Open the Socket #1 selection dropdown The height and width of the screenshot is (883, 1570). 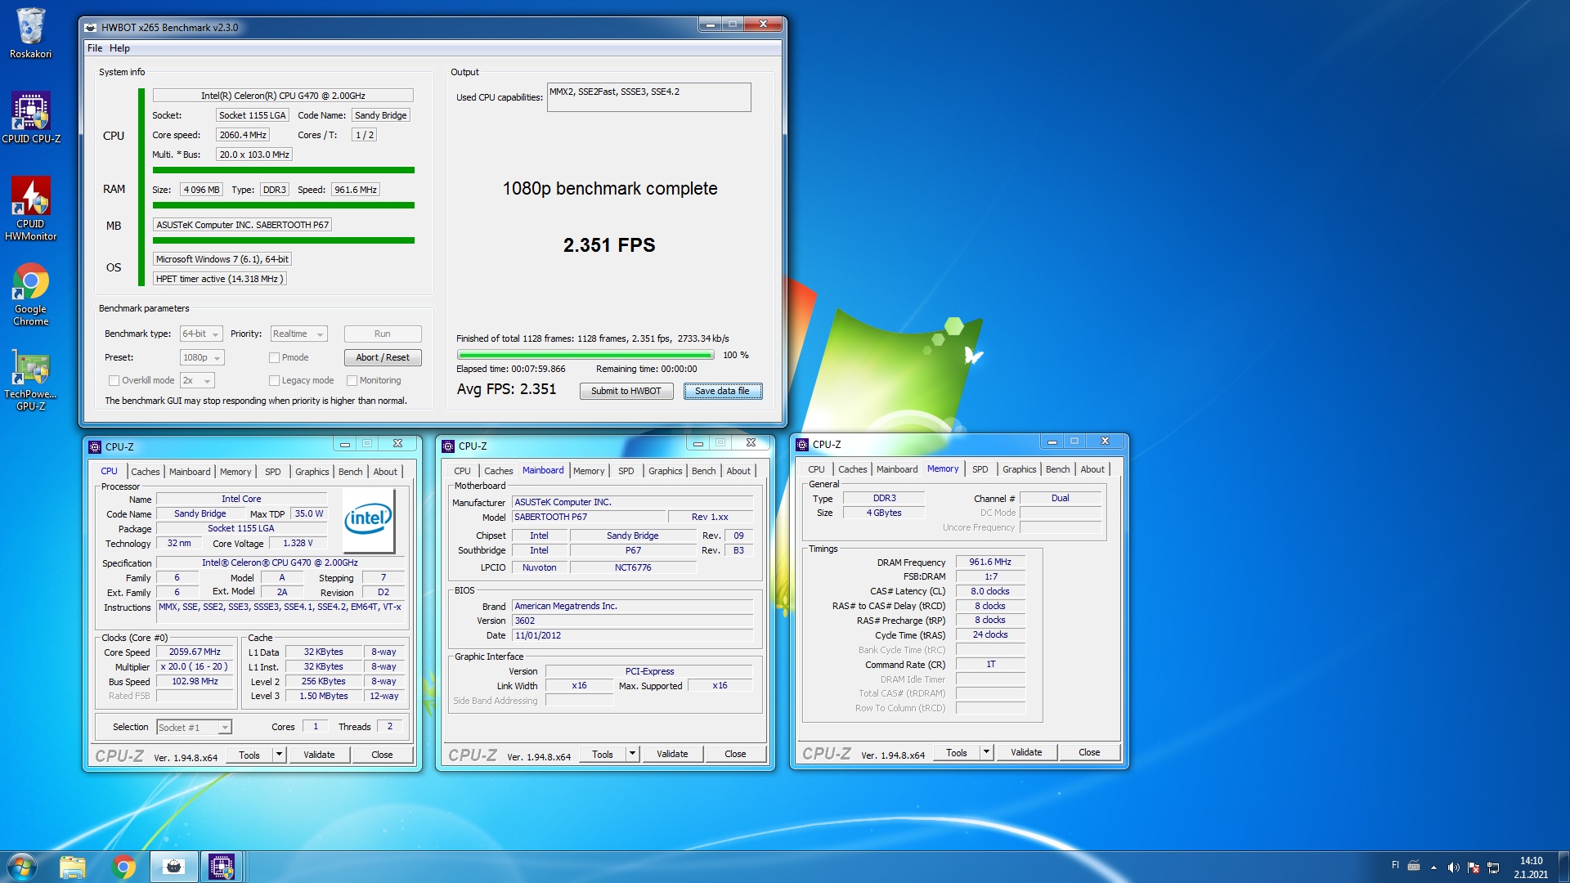coord(194,727)
